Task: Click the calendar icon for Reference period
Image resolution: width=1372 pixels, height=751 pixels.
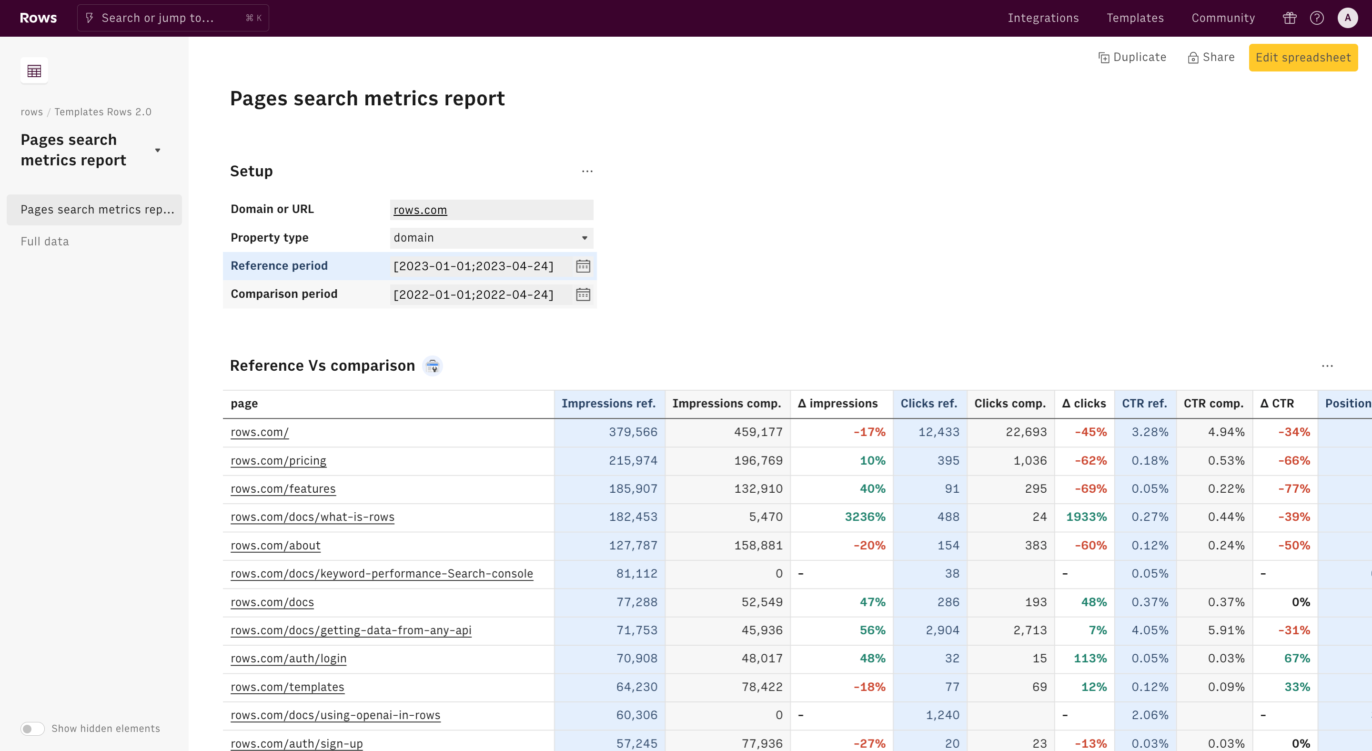Action: pyautogui.click(x=583, y=266)
